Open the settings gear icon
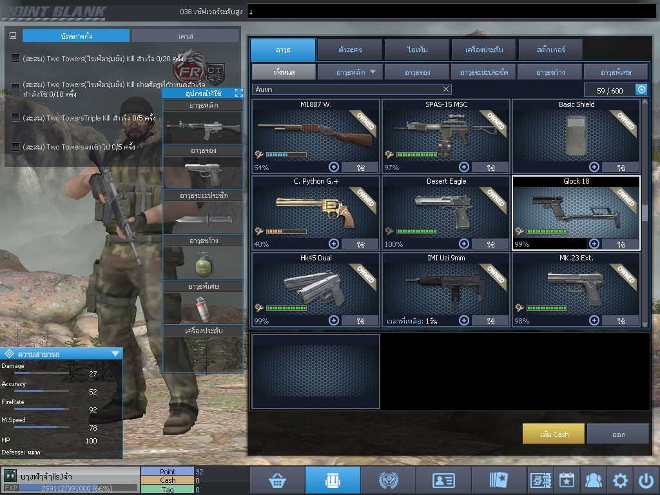Viewport: 660px width, 495px height. (620, 480)
